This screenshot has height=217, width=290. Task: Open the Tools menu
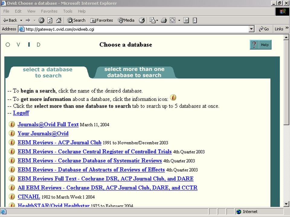68,11
